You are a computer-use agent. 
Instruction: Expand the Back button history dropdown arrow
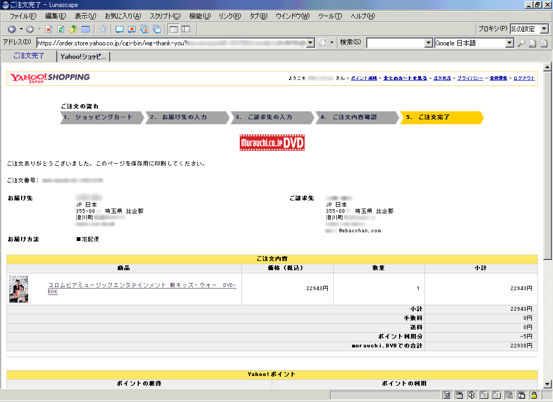pos(21,29)
